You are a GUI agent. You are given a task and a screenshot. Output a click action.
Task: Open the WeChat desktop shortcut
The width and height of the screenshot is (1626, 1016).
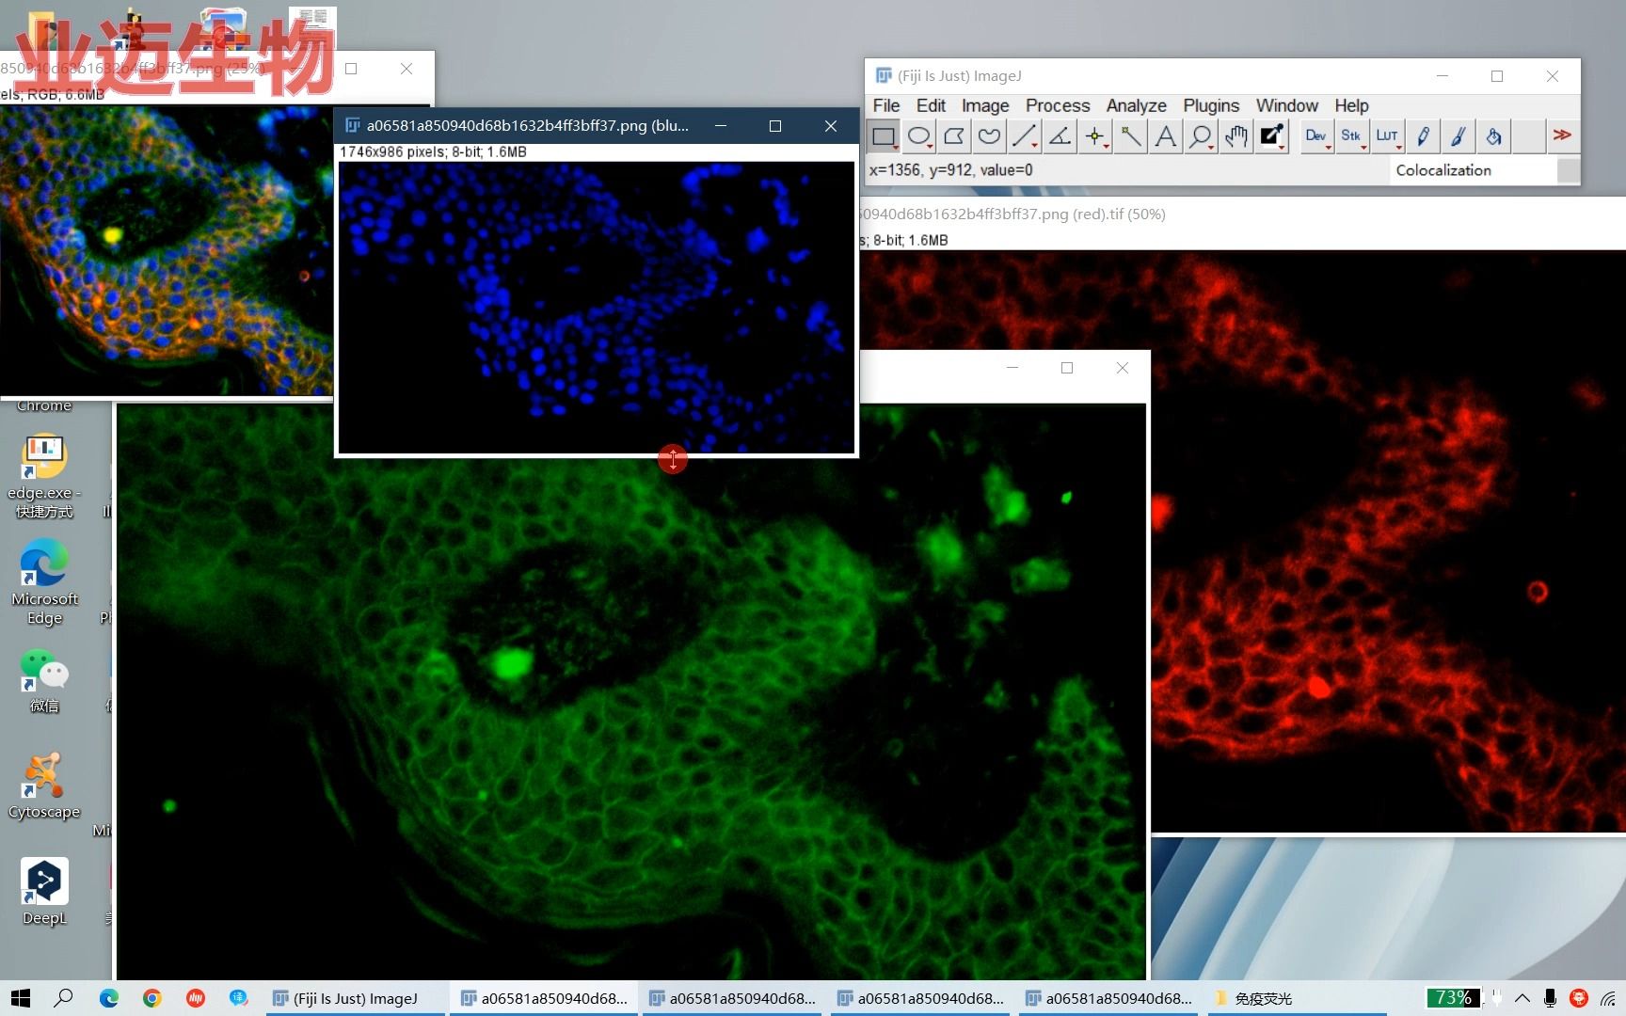click(44, 681)
